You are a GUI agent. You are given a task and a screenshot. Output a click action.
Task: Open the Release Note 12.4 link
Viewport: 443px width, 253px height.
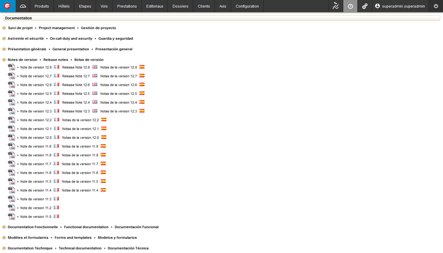[x=75, y=102]
